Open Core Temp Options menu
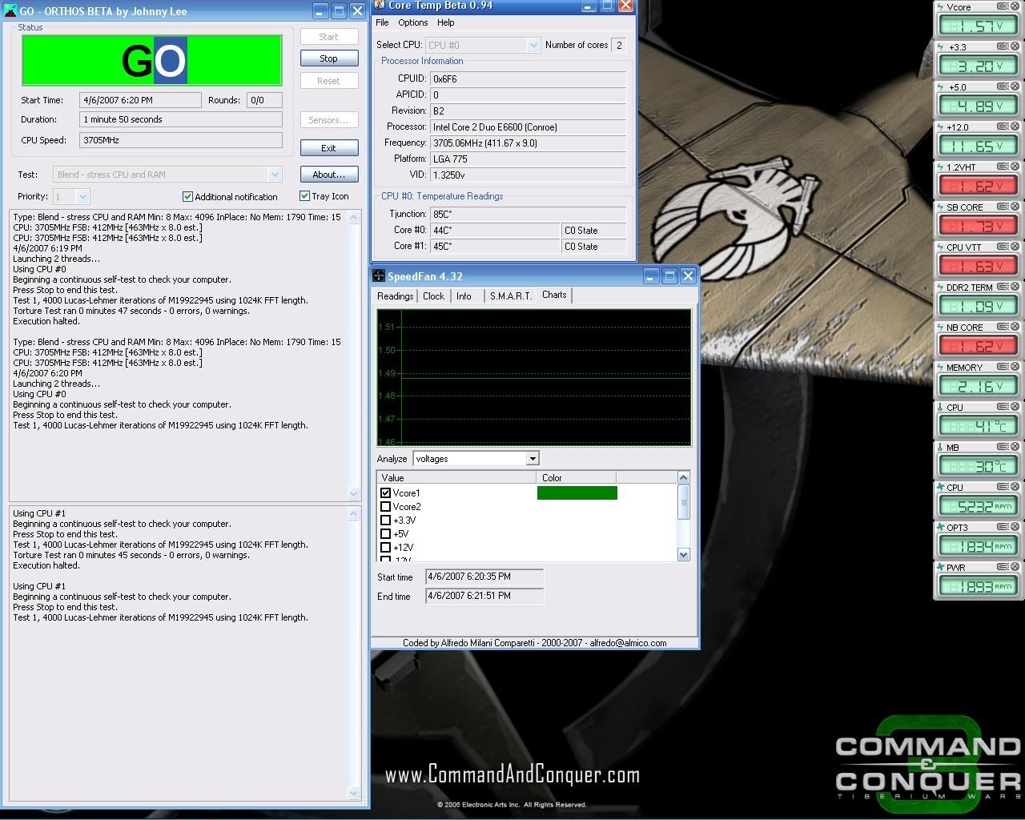This screenshot has height=820, width=1025. pyautogui.click(x=413, y=22)
